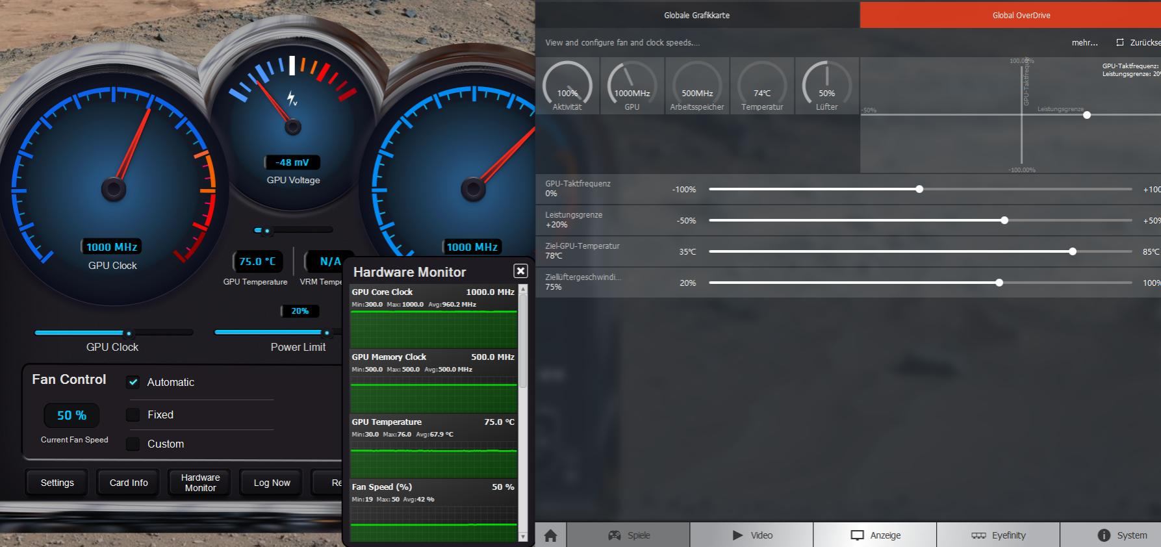Click the GPU-Taktfrequenz slider handle
1161x547 pixels.
pos(919,189)
